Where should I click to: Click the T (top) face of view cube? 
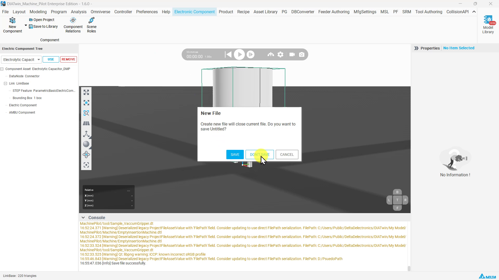click(x=397, y=200)
